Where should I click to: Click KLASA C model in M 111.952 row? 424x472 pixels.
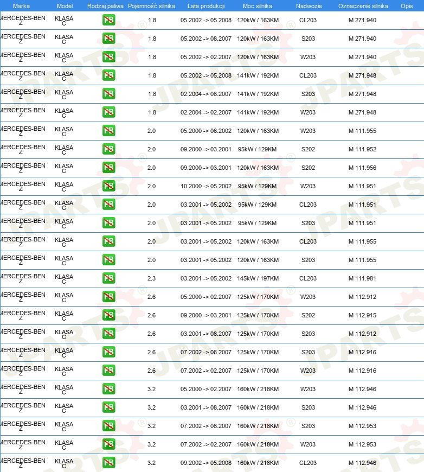click(x=64, y=150)
